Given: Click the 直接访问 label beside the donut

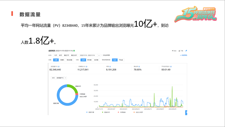Looking at the screenshot, I should [78, 86].
